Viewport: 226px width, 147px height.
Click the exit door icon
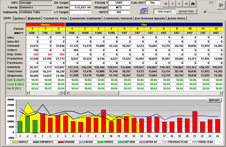tap(221, 5)
